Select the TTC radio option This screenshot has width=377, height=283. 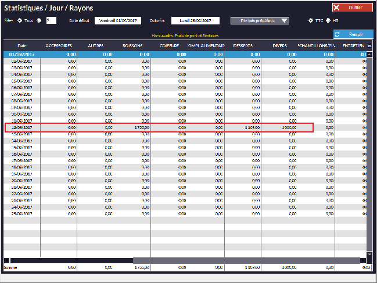click(311, 20)
